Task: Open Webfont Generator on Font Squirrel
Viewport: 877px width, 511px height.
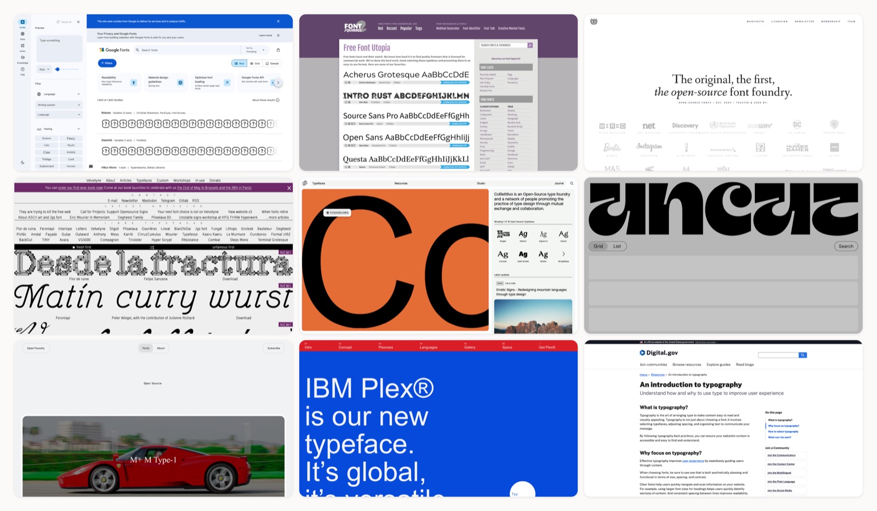Action: (448, 28)
